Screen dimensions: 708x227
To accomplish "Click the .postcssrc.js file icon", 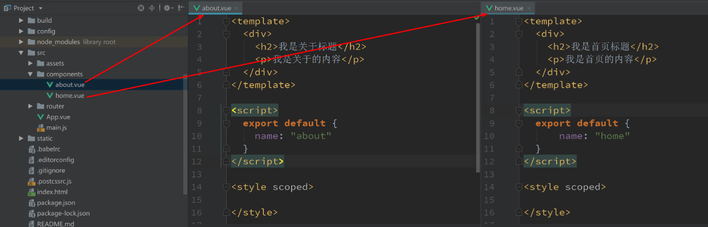I will (x=31, y=181).
